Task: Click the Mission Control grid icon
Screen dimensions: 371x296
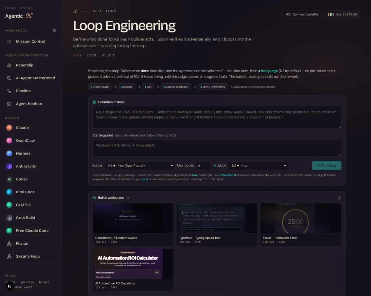Action: tap(9, 41)
